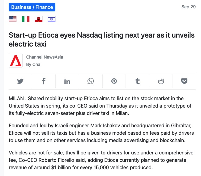
Task: Share article on Twitter
Action: pyautogui.click(x=20, y=81)
